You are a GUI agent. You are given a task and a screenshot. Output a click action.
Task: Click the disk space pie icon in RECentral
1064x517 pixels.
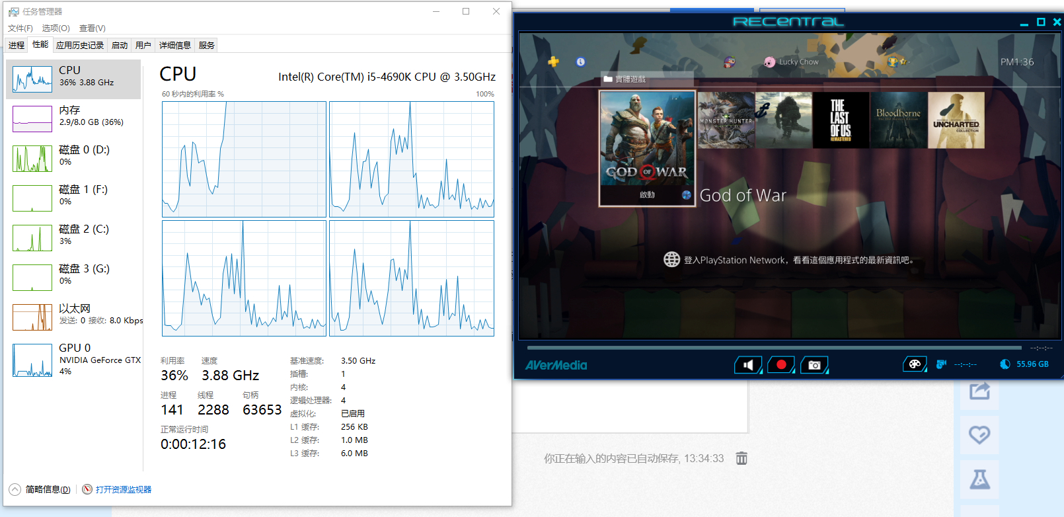tap(1005, 364)
